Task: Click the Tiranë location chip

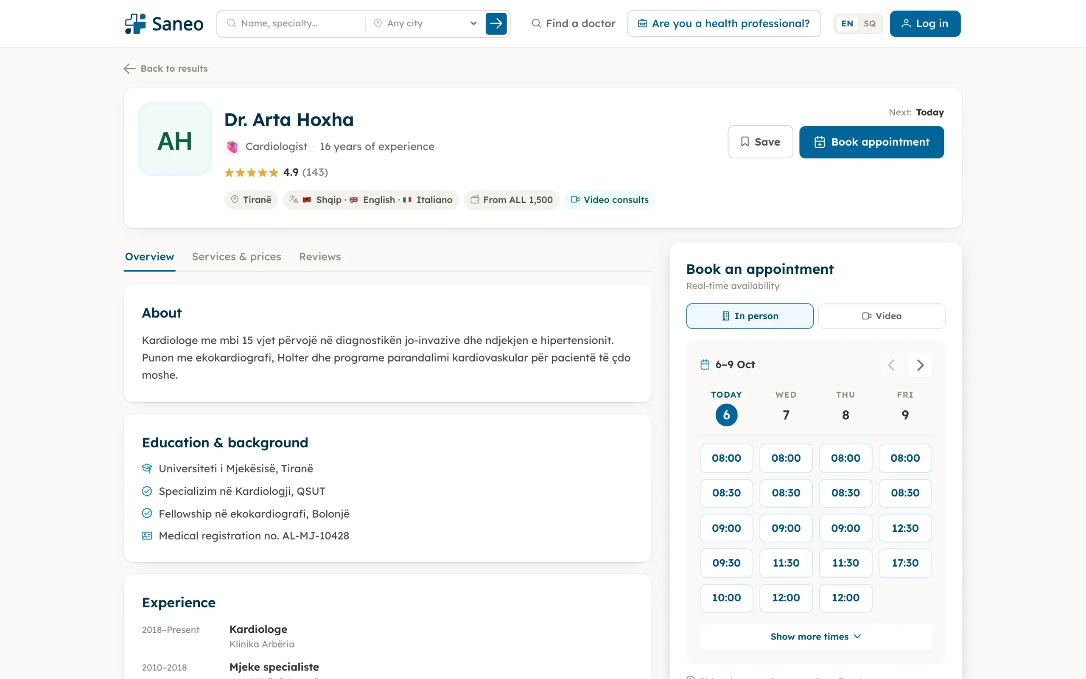Action: [x=251, y=200]
